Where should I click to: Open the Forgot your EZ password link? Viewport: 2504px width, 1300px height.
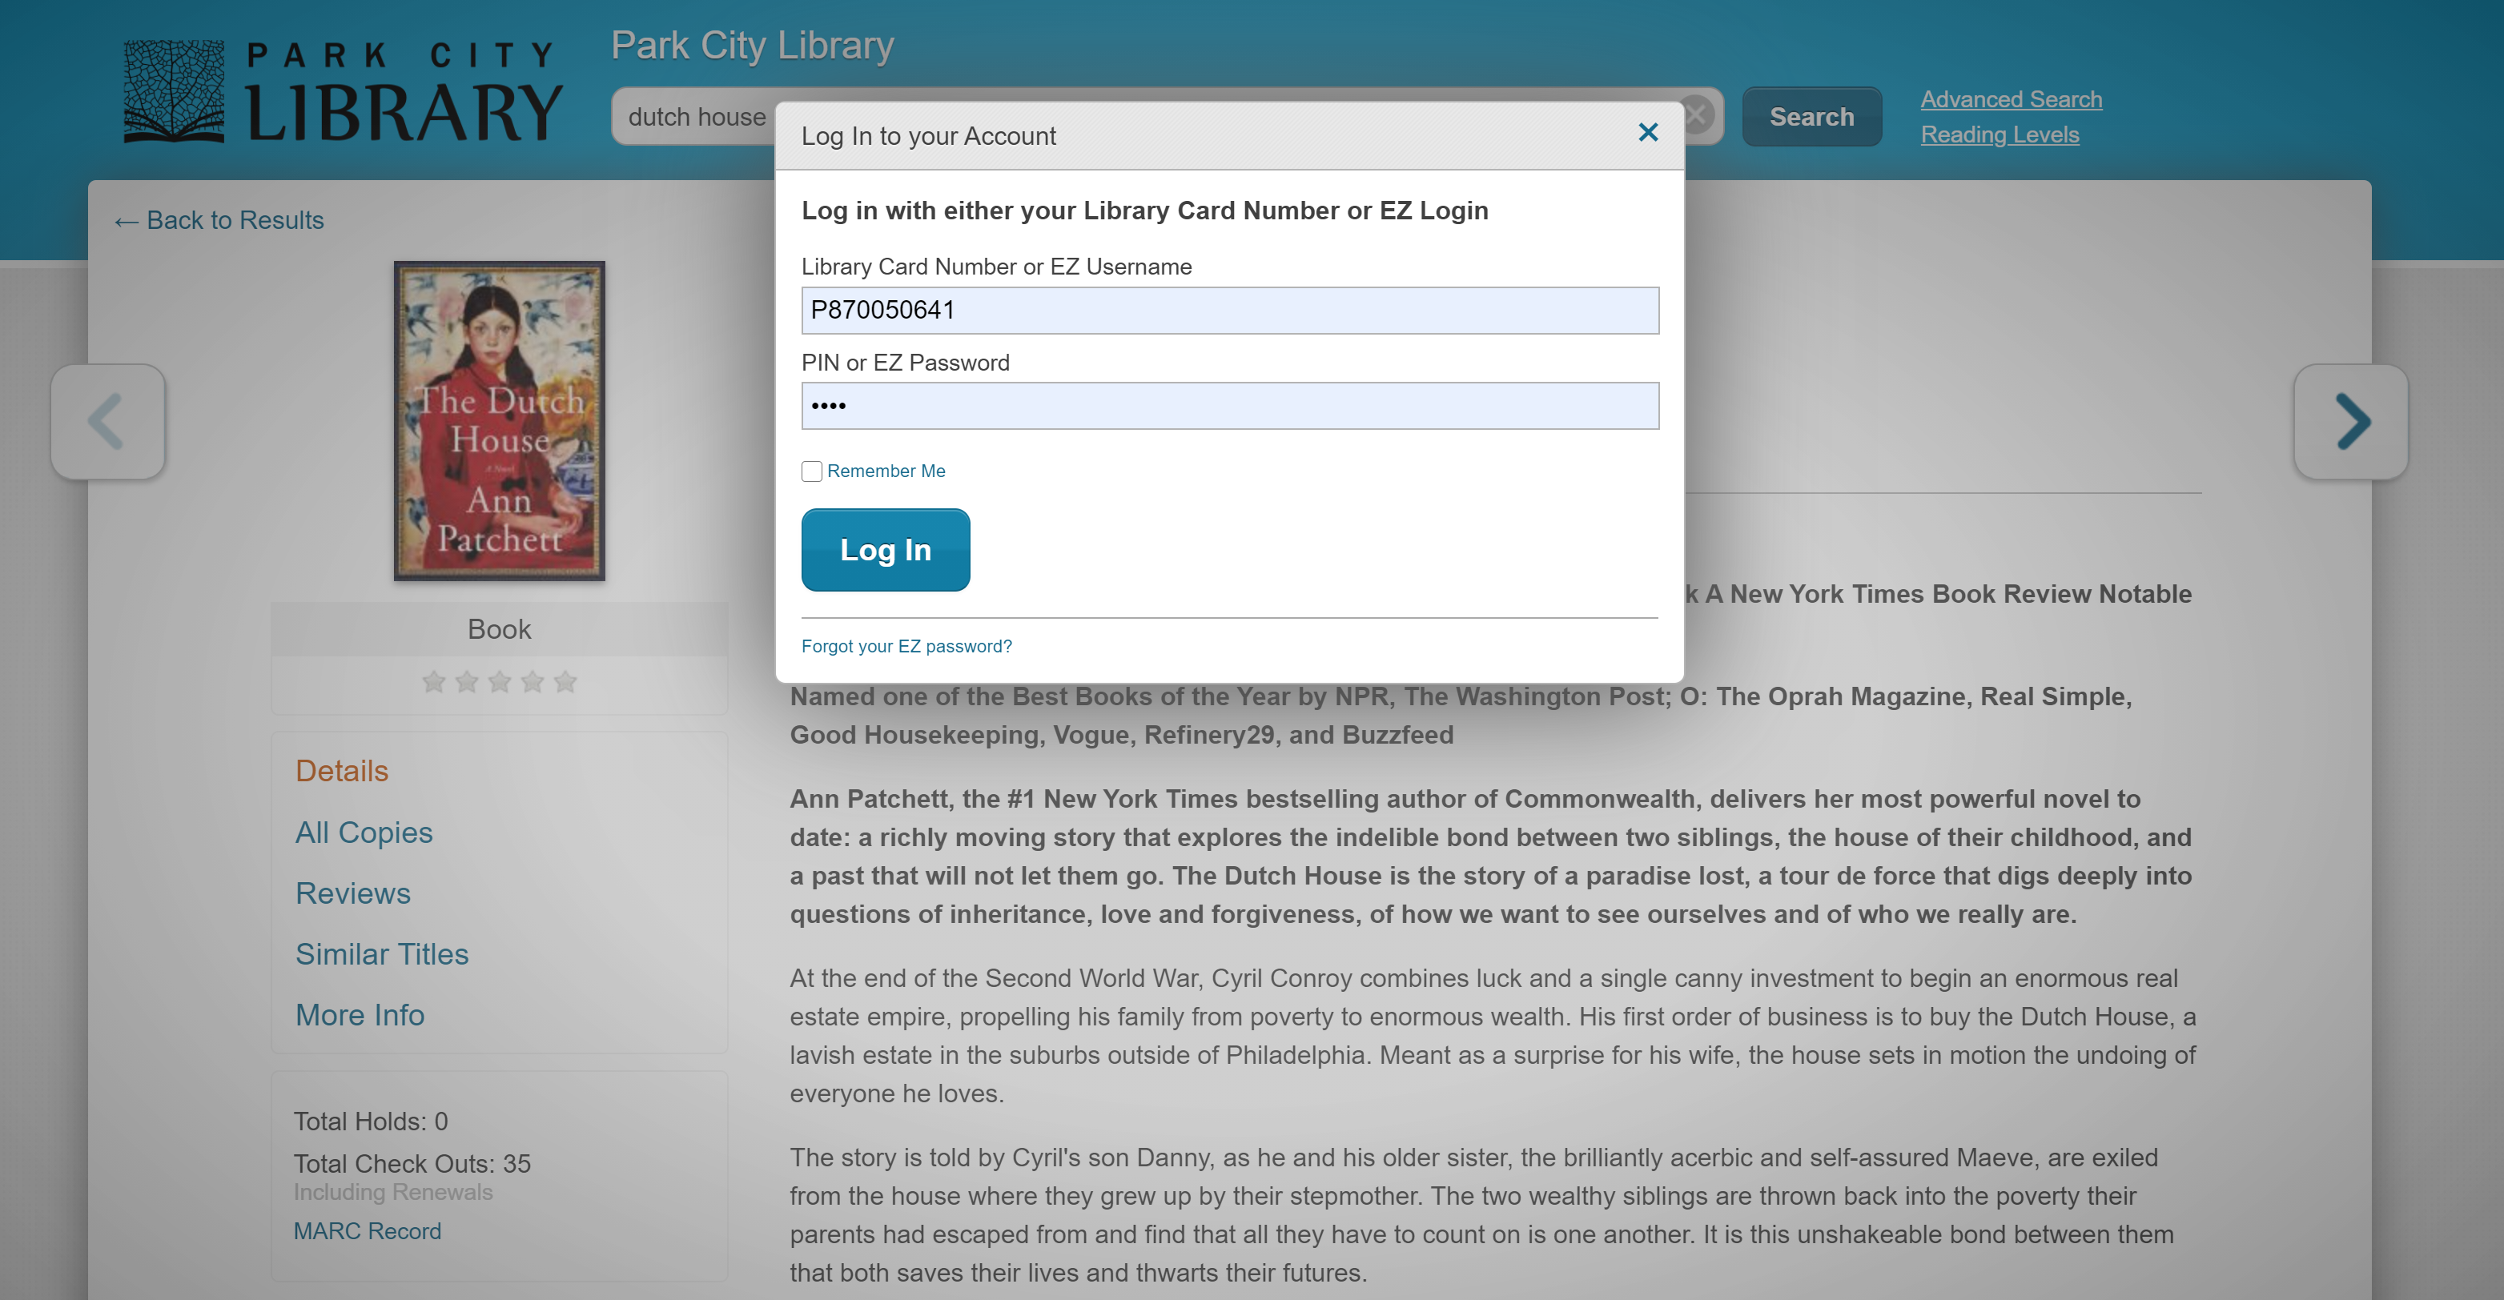coord(906,646)
